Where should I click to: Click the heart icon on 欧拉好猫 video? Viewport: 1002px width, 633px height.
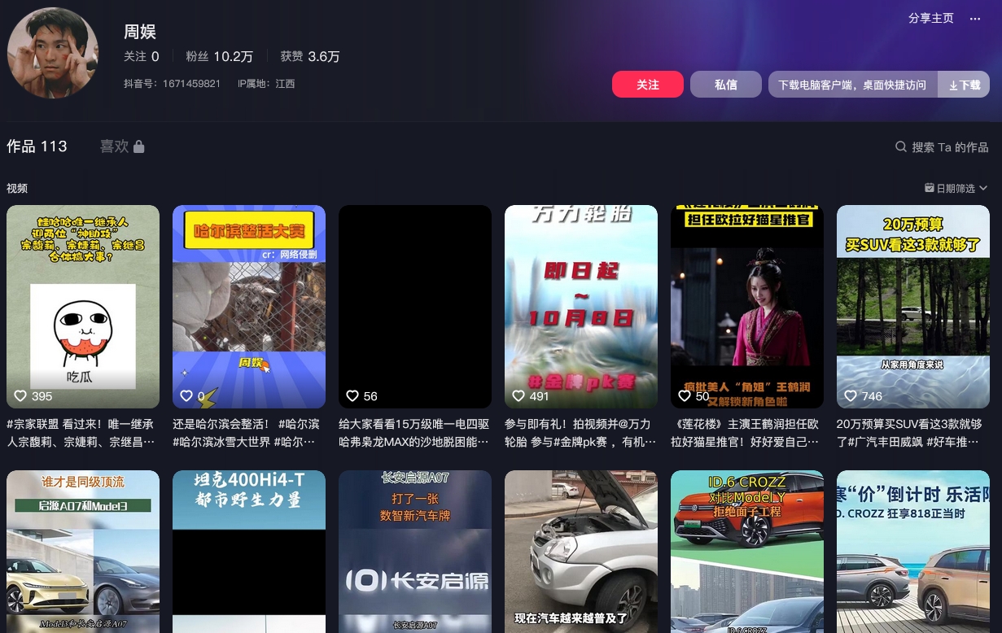point(685,396)
